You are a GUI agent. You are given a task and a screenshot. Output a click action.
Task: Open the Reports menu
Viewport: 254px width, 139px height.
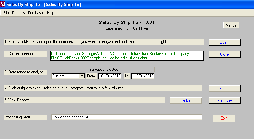click(18, 13)
